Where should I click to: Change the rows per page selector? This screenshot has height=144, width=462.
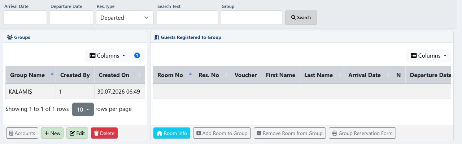(x=83, y=109)
